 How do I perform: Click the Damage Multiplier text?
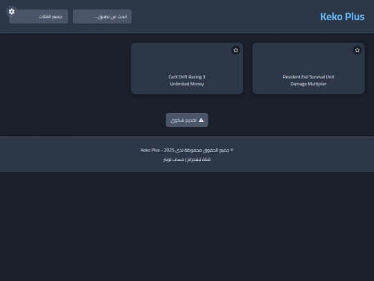coord(308,84)
